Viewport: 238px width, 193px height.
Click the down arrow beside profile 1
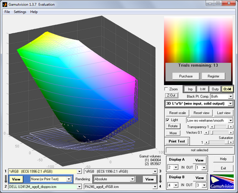tap(6, 179)
